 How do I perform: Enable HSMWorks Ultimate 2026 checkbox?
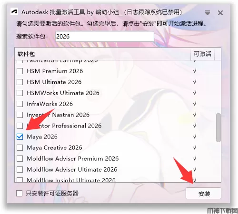(x=20, y=93)
